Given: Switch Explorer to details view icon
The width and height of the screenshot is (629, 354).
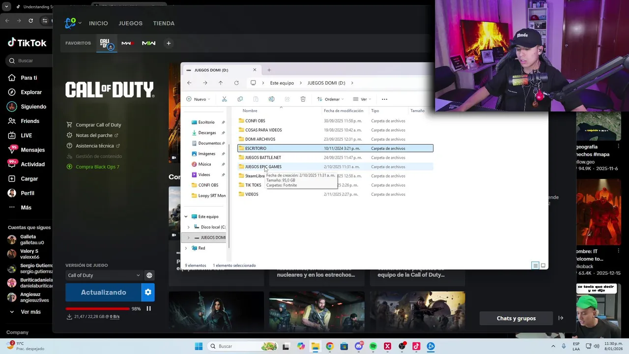Looking at the screenshot, I should 535,265.
